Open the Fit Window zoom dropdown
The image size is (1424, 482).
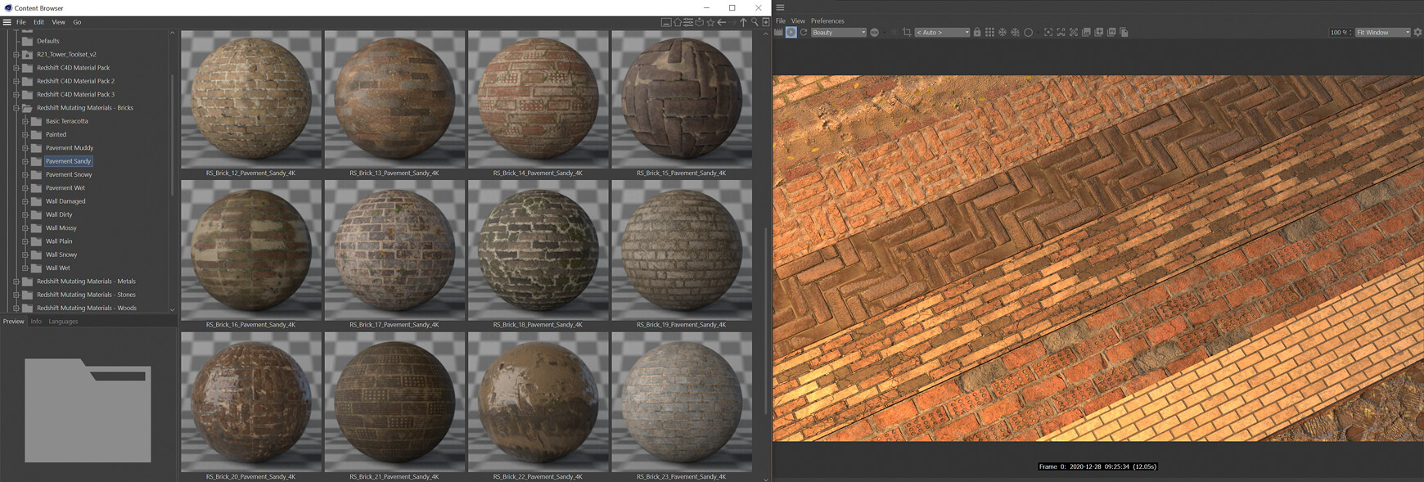click(1382, 33)
